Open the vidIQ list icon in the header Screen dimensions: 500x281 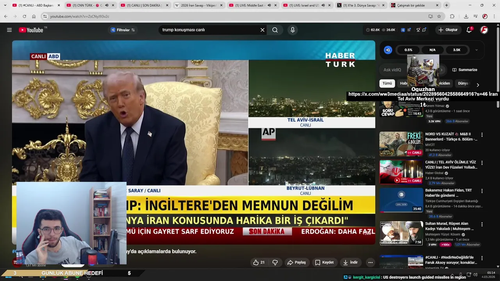[x=409, y=30]
